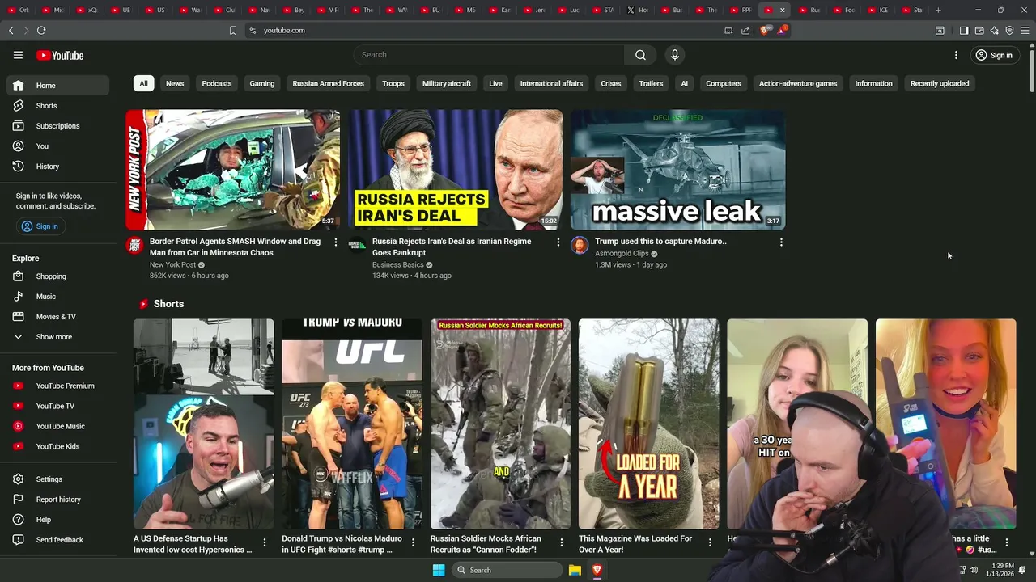Open Asmongold Clips channel avatar
This screenshot has width=1036, height=582.
[580, 245]
